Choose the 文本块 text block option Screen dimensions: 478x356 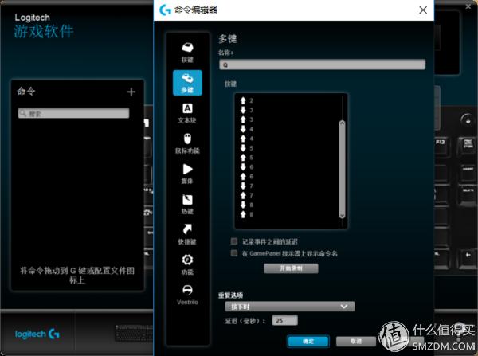coord(187,113)
